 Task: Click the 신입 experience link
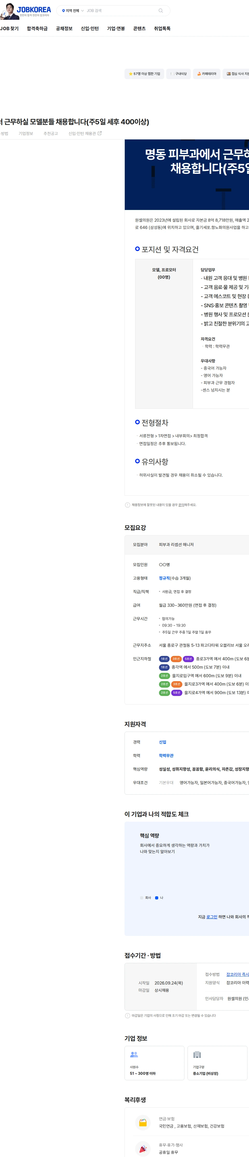(x=163, y=742)
